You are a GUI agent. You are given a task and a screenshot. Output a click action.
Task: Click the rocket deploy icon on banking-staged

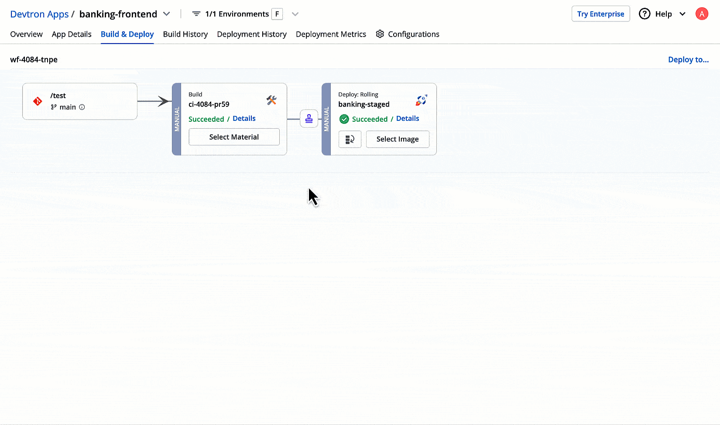click(421, 100)
